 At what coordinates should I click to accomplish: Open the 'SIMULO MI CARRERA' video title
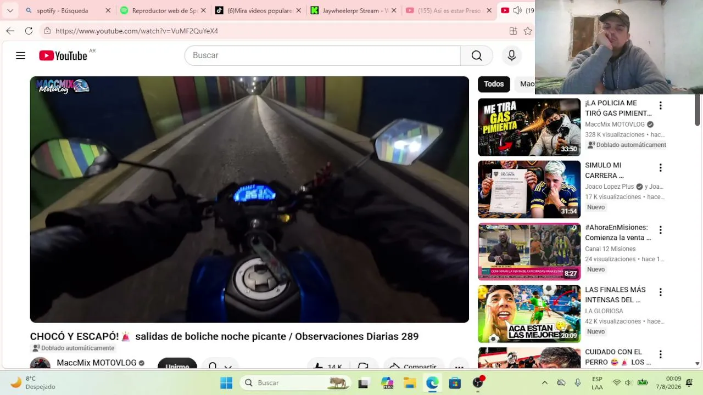[605, 170]
